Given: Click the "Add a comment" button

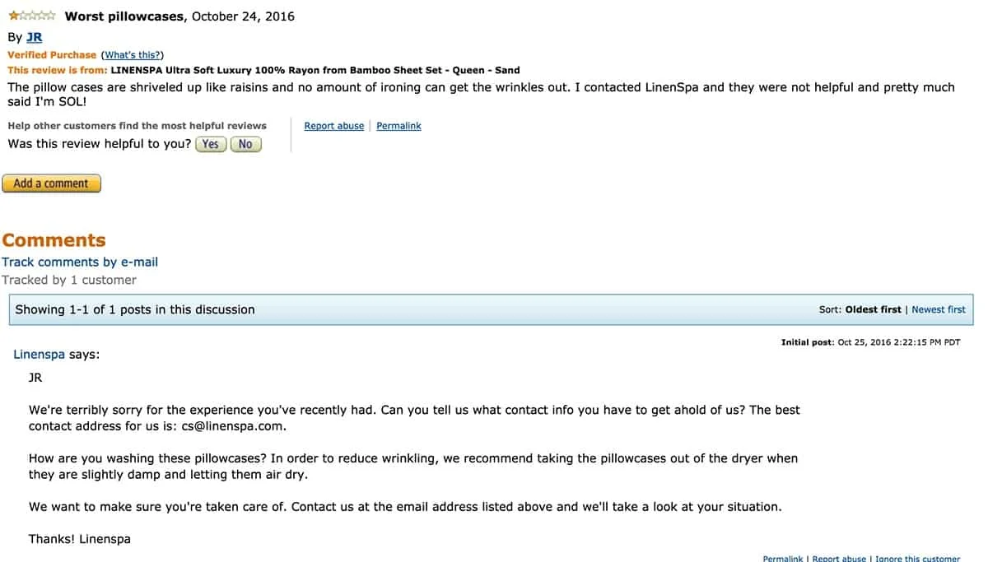Looking at the screenshot, I should click(x=51, y=183).
